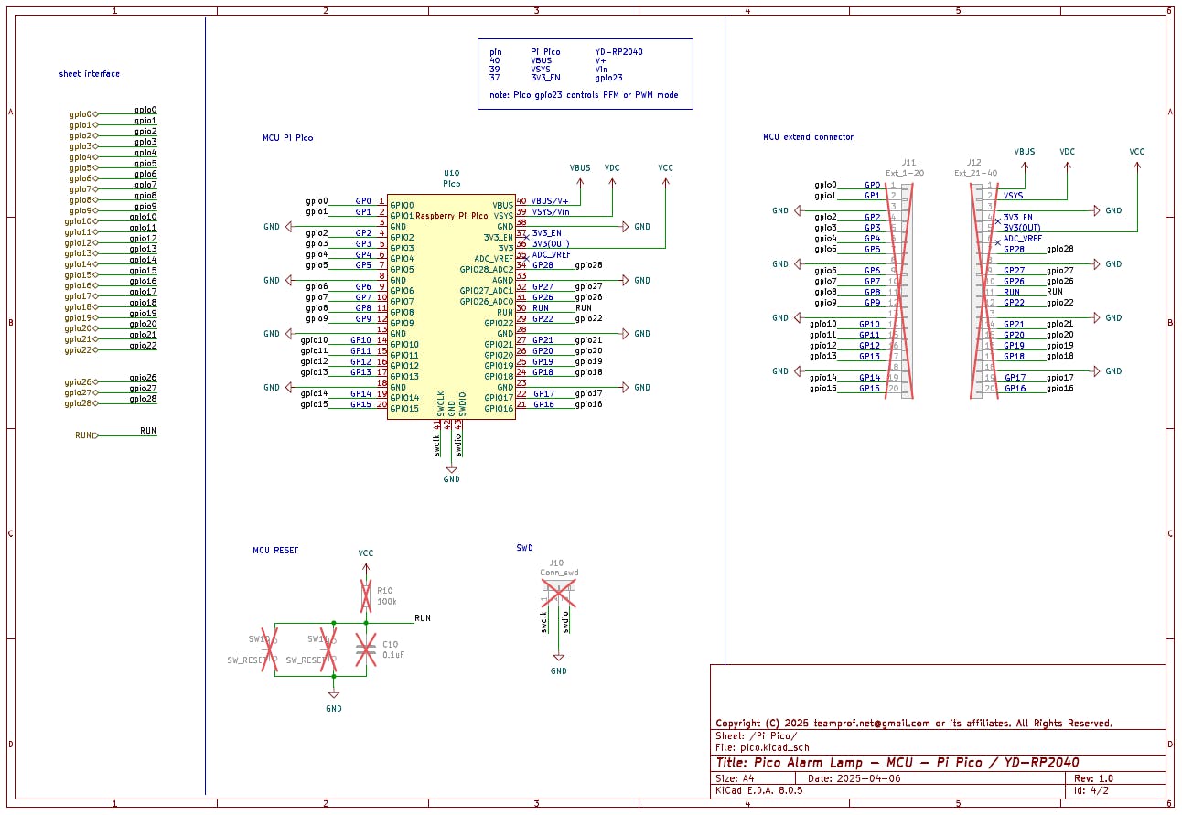This screenshot has height=815, width=1182.
Task: Select the RUN net label in the reset circuit
Action: (x=422, y=618)
